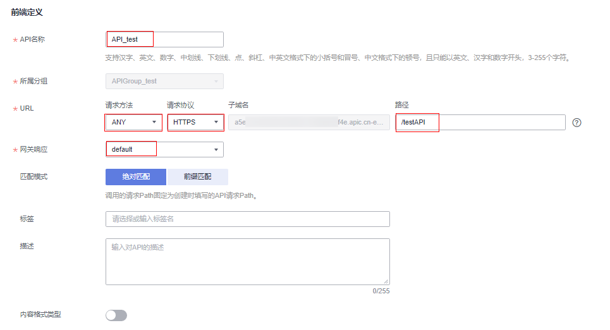Select 绝对匹配 match mode

coord(136,177)
